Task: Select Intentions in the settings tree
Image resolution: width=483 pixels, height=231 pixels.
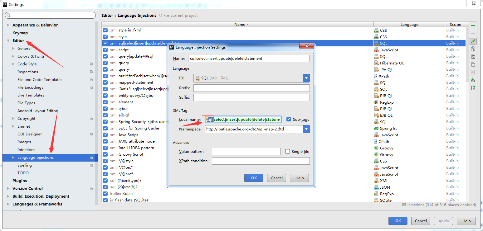Action: tap(26, 149)
